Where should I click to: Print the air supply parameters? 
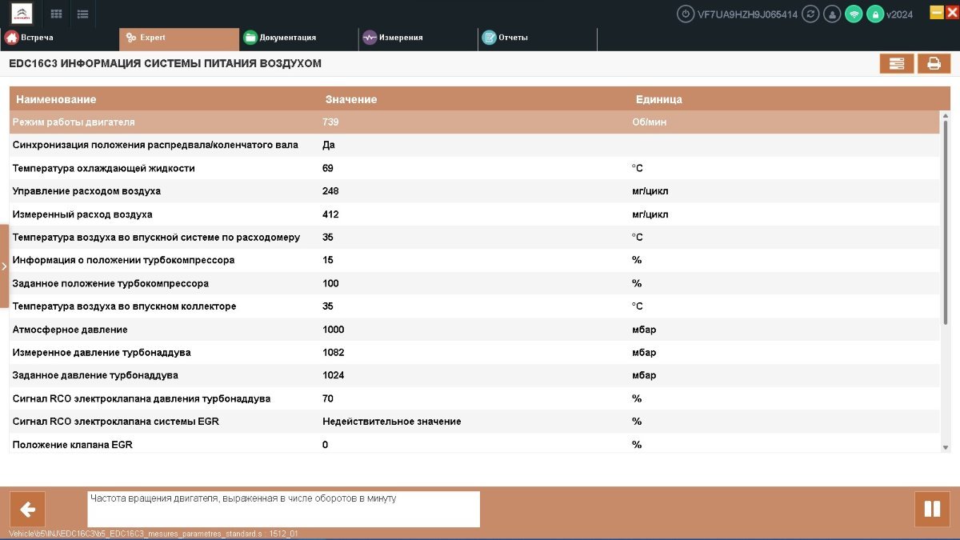pyautogui.click(x=934, y=64)
